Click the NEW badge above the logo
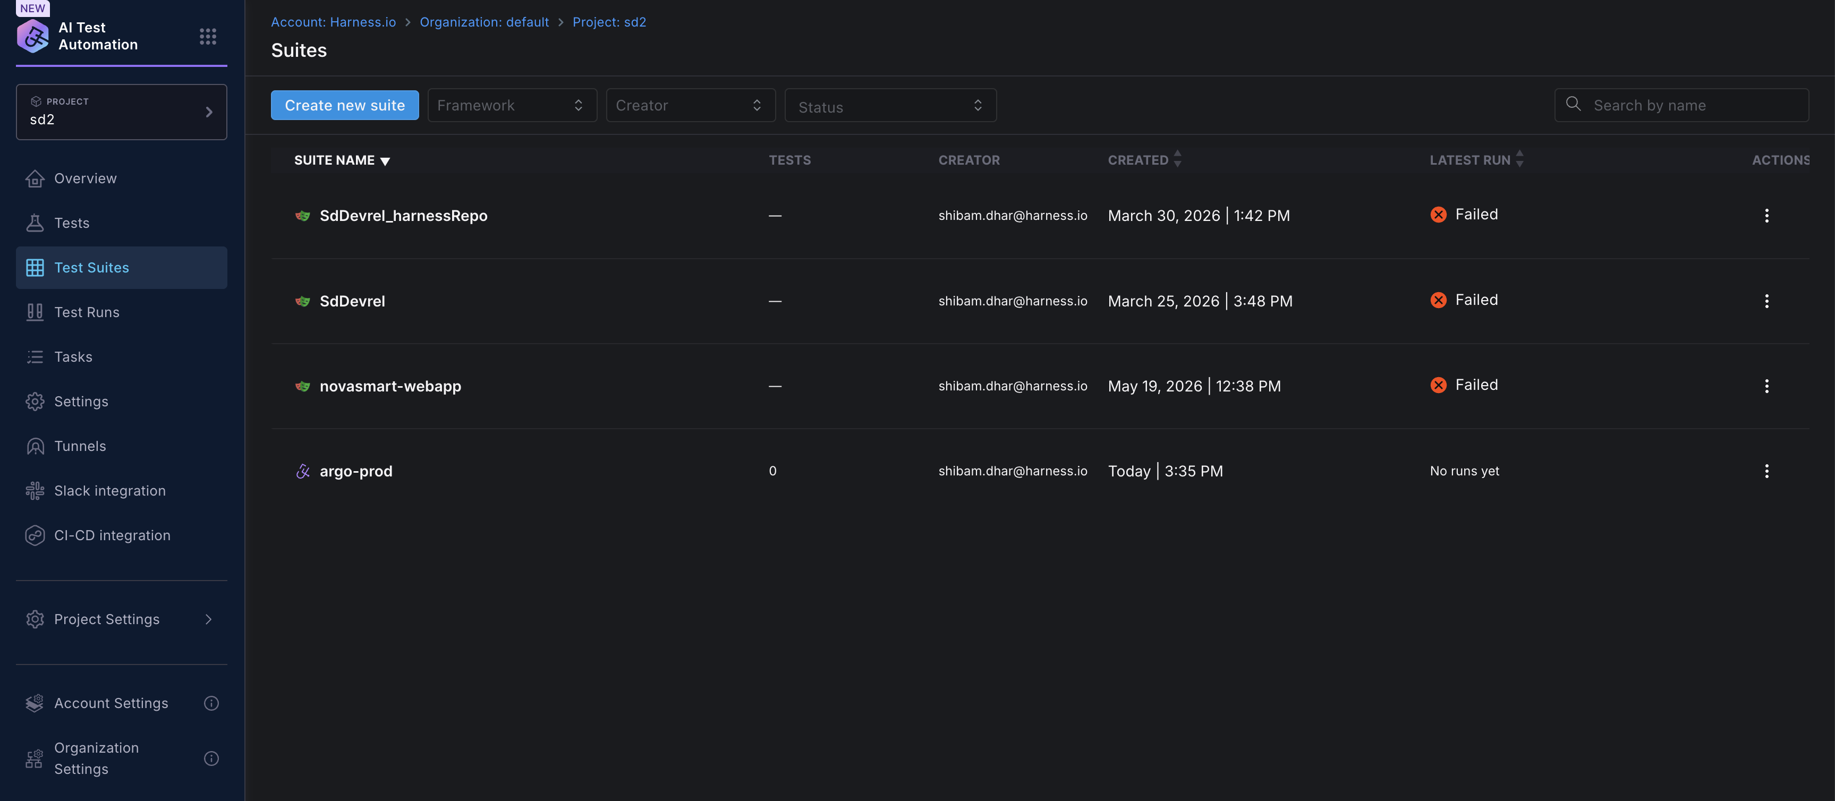1835x801 pixels. tap(33, 8)
